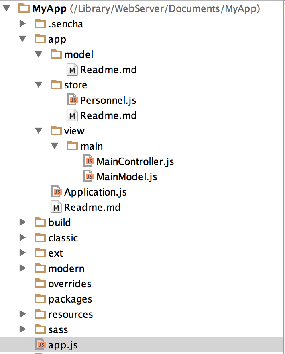Expand the .sencha folder

point(22,24)
